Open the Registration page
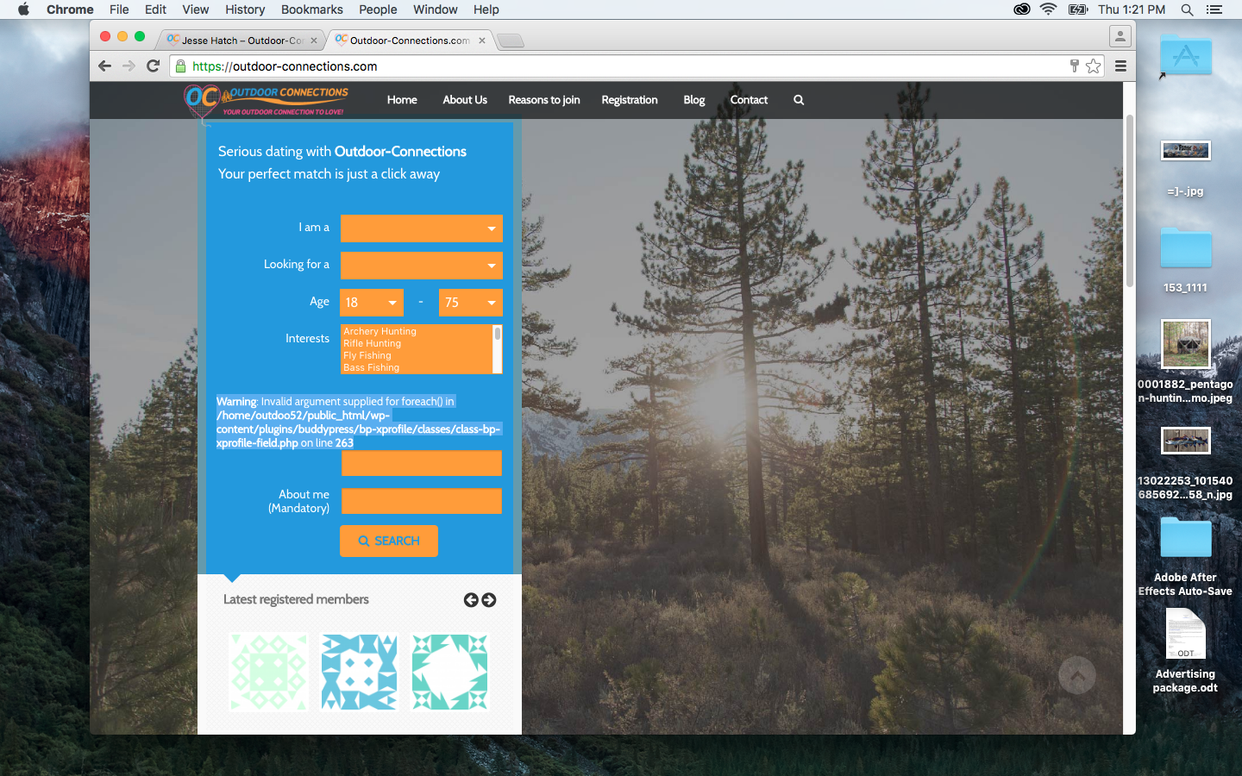 630,100
